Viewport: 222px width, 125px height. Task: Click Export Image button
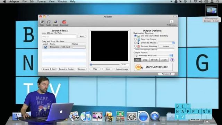pyautogui.click(x=122, y=69)
